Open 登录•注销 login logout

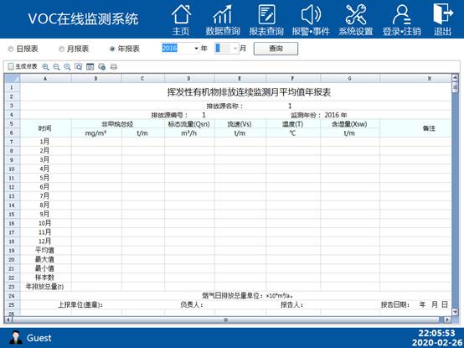(401, 20)
